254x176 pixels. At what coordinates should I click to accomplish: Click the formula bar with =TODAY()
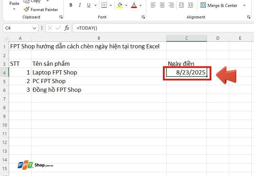(163, 28)
